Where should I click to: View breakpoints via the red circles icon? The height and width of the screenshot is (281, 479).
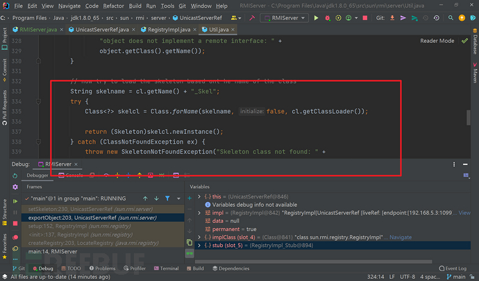(15, 237)
